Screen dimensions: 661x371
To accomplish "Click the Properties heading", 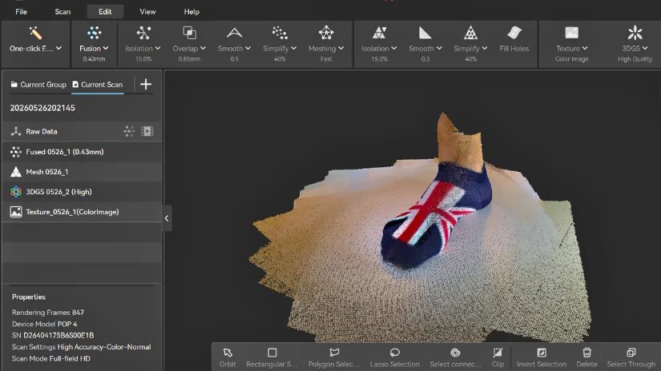I will (x=29, y=297).
